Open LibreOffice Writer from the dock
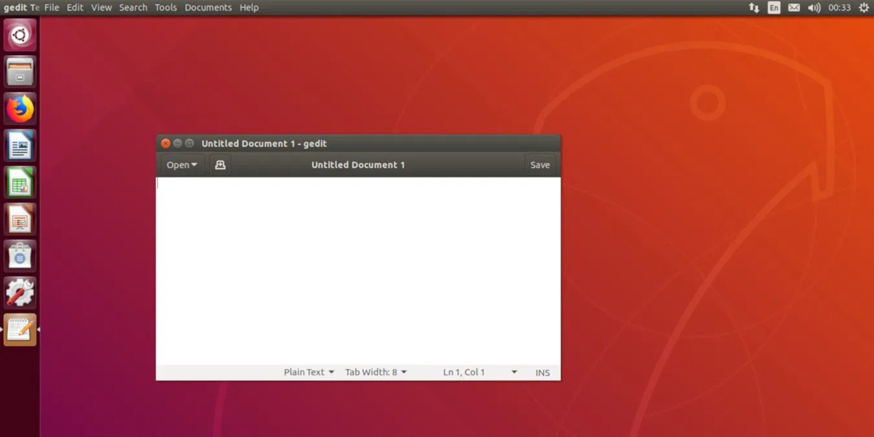874x437 pixels. pyautogui.click(x=19, y=145)
